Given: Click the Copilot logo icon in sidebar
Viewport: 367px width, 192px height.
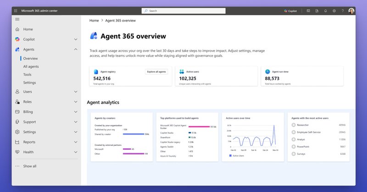Looking at the screenshot, I should click(17, 39).
